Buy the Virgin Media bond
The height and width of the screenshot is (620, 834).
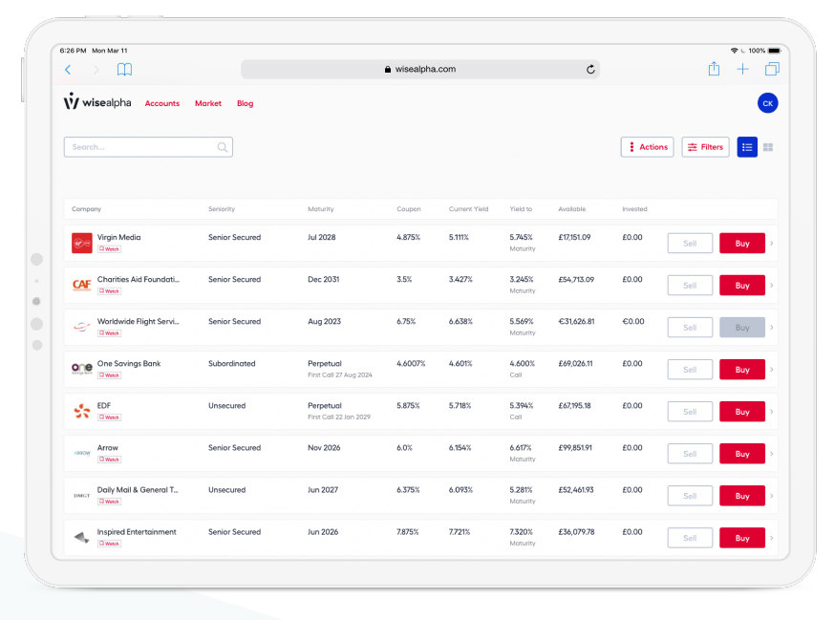(742, 243)
